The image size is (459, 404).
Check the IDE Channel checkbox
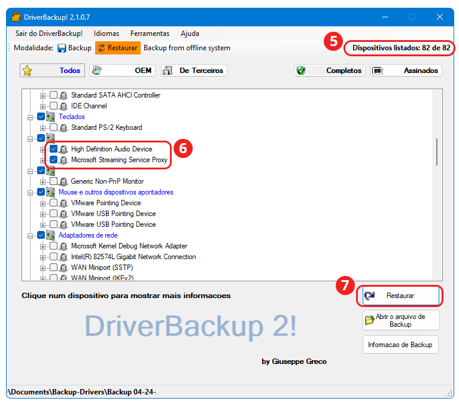(x=53, y=106)
